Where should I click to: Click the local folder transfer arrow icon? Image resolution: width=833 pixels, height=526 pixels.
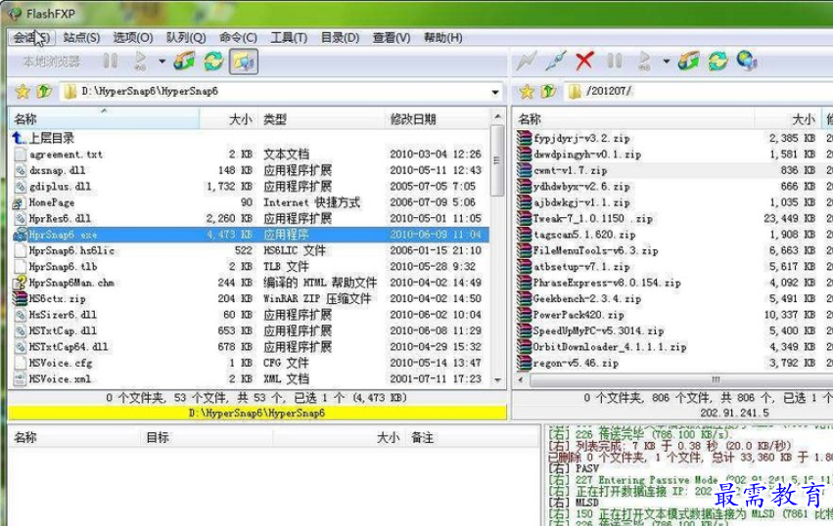coord(184,61)
